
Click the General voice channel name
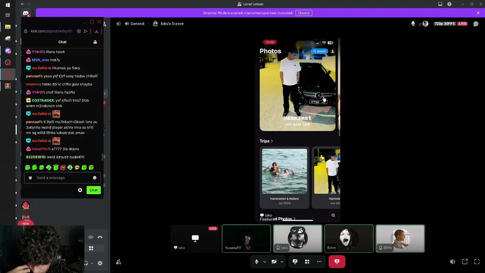(137, 24)
